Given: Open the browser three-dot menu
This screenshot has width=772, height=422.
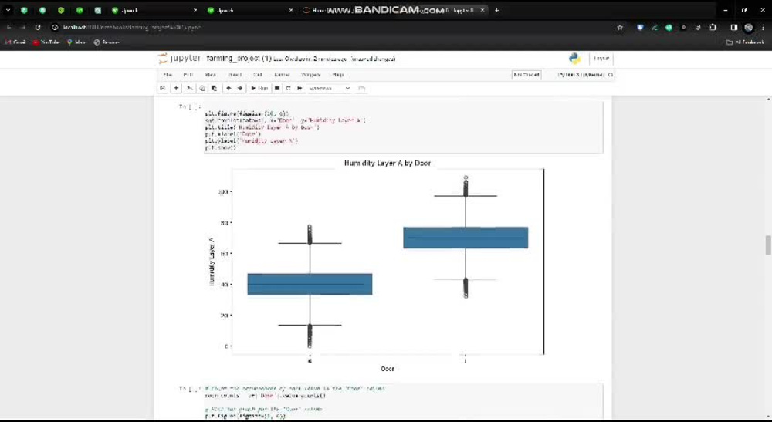Looking at the screenshot, I should pyautogui.click(x=764, y=28).
